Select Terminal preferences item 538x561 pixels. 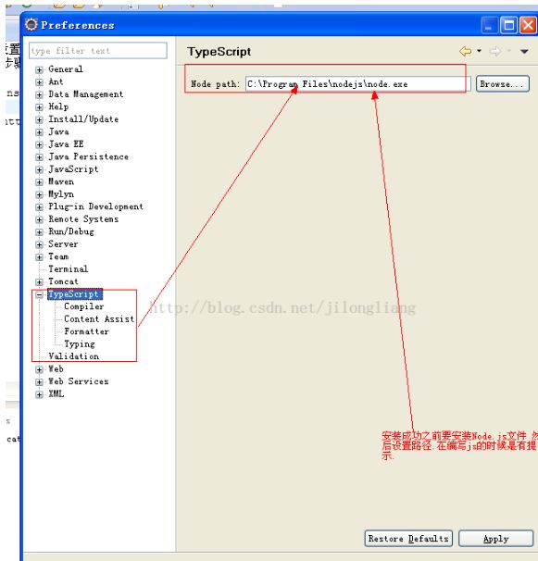click(68, 269)
